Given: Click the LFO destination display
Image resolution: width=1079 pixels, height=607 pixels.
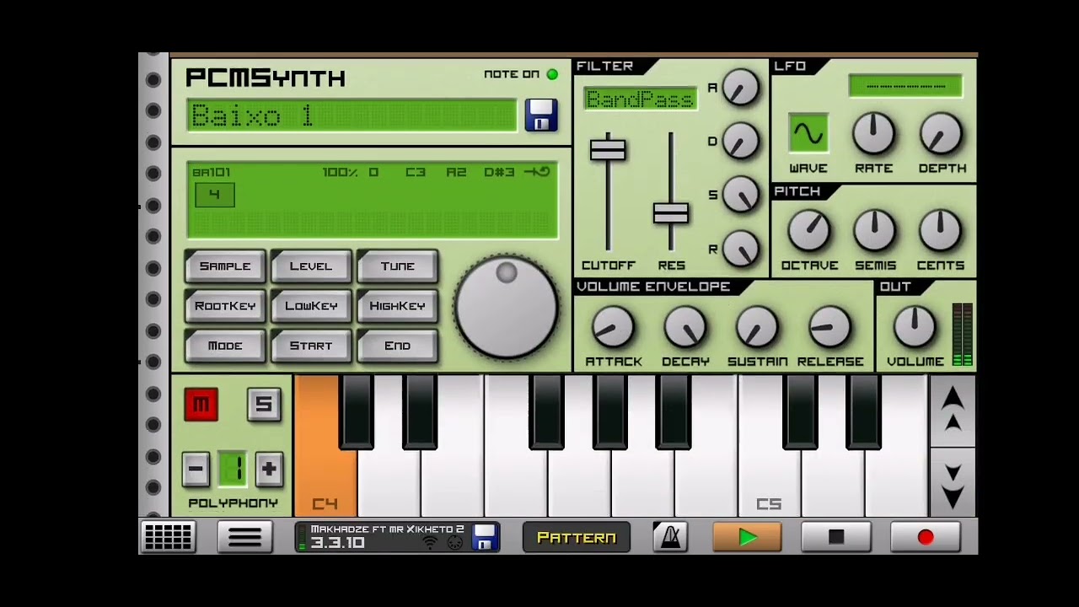Looking at the screenshot, I should (905, 86).
